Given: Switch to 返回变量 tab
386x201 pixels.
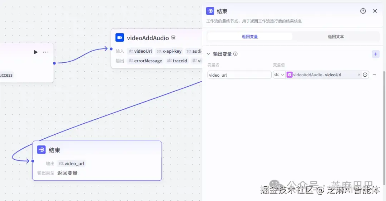Looking at the screenshot, I should (249, 37).
